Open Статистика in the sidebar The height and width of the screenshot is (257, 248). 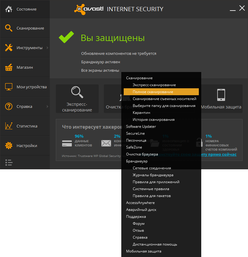tap(25, 126)
